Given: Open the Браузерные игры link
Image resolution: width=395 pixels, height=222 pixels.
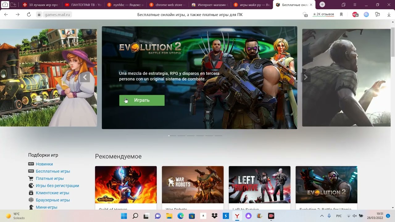Looking at the screenshot, I should click(53, 200).
